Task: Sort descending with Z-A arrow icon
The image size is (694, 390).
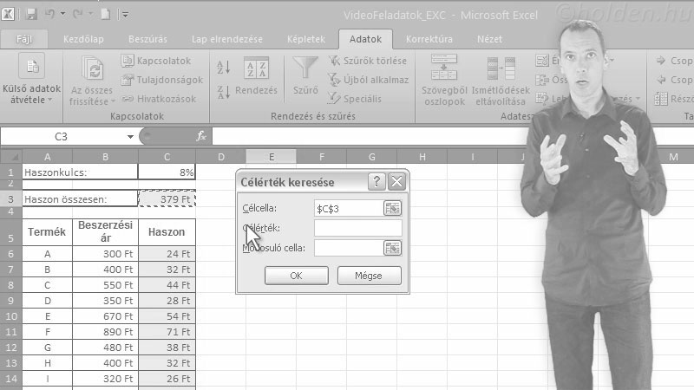Action: [224, 92]
